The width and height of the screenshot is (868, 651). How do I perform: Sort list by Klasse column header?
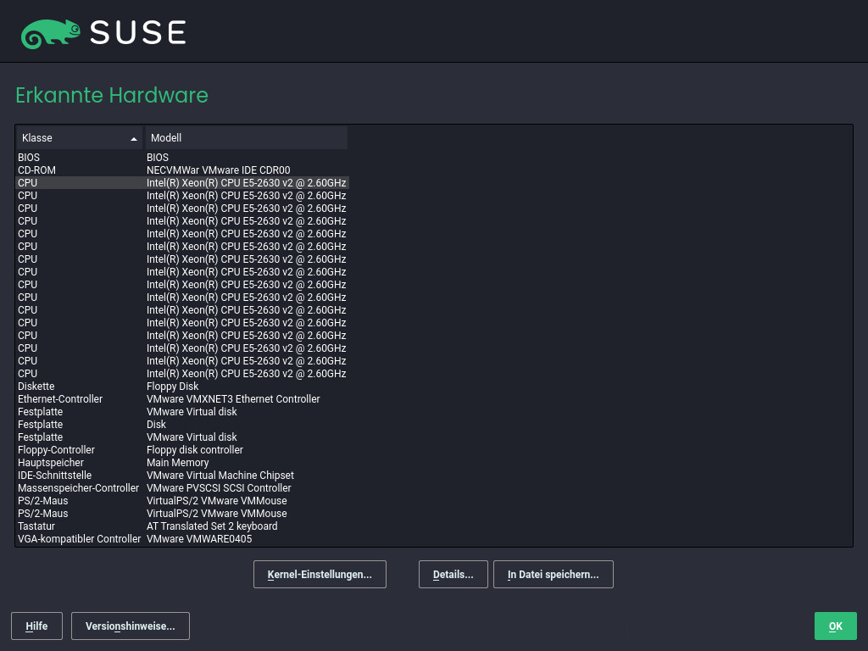pyautogui.click(x=79, y=138)
